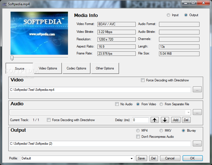Click the audio Delay (ms) field
This screenshot has height=165, width=212.
(x=140, y=120)
